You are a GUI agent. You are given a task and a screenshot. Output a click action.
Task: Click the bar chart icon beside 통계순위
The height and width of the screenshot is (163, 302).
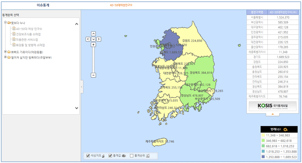point(148,156)
